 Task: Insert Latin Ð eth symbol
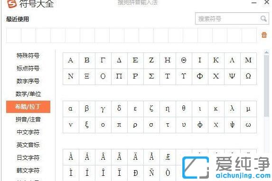135,173
